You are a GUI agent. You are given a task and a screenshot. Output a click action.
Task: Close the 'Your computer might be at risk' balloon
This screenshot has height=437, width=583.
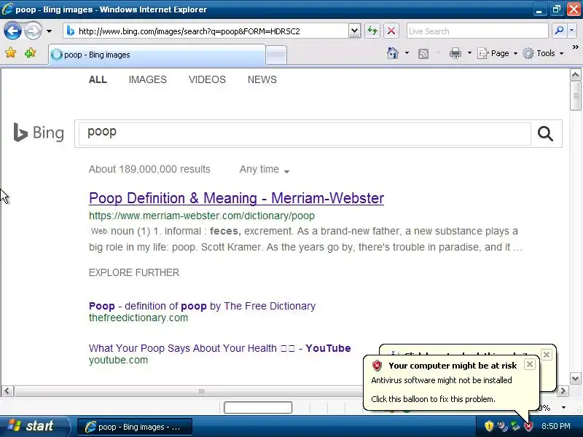tap(530, 364)
